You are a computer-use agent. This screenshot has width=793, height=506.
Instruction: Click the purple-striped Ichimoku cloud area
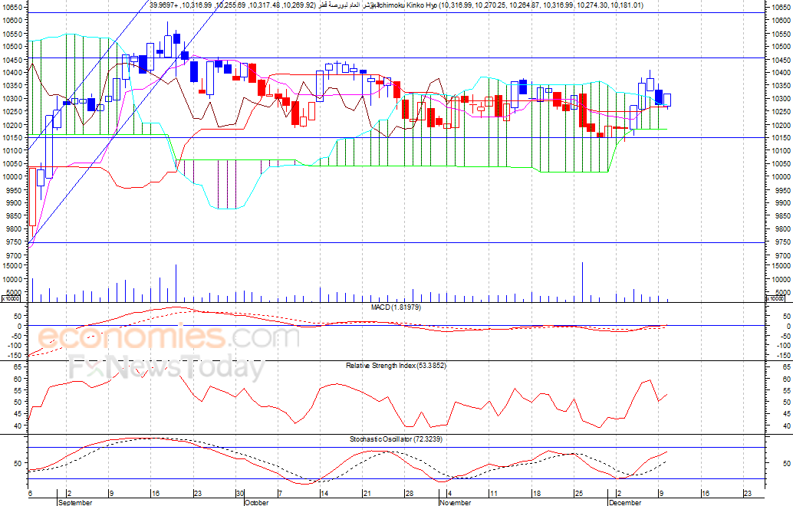pos(226,185)
